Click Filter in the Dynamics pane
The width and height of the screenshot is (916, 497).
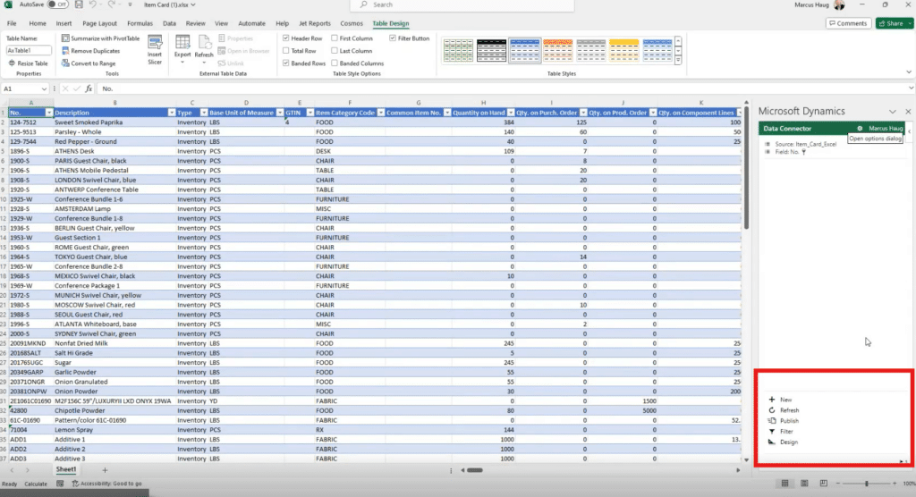[x=781, y=431]
